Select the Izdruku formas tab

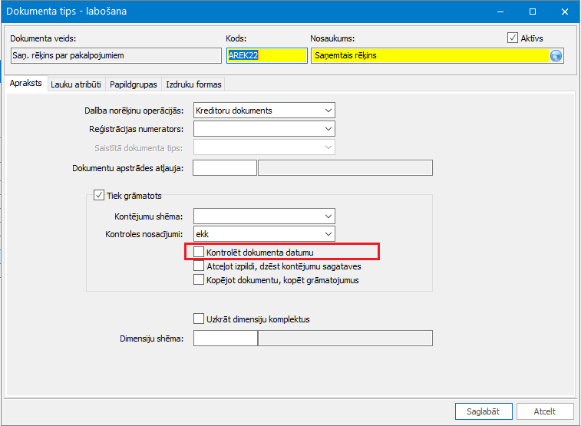(x=193, y=84)
